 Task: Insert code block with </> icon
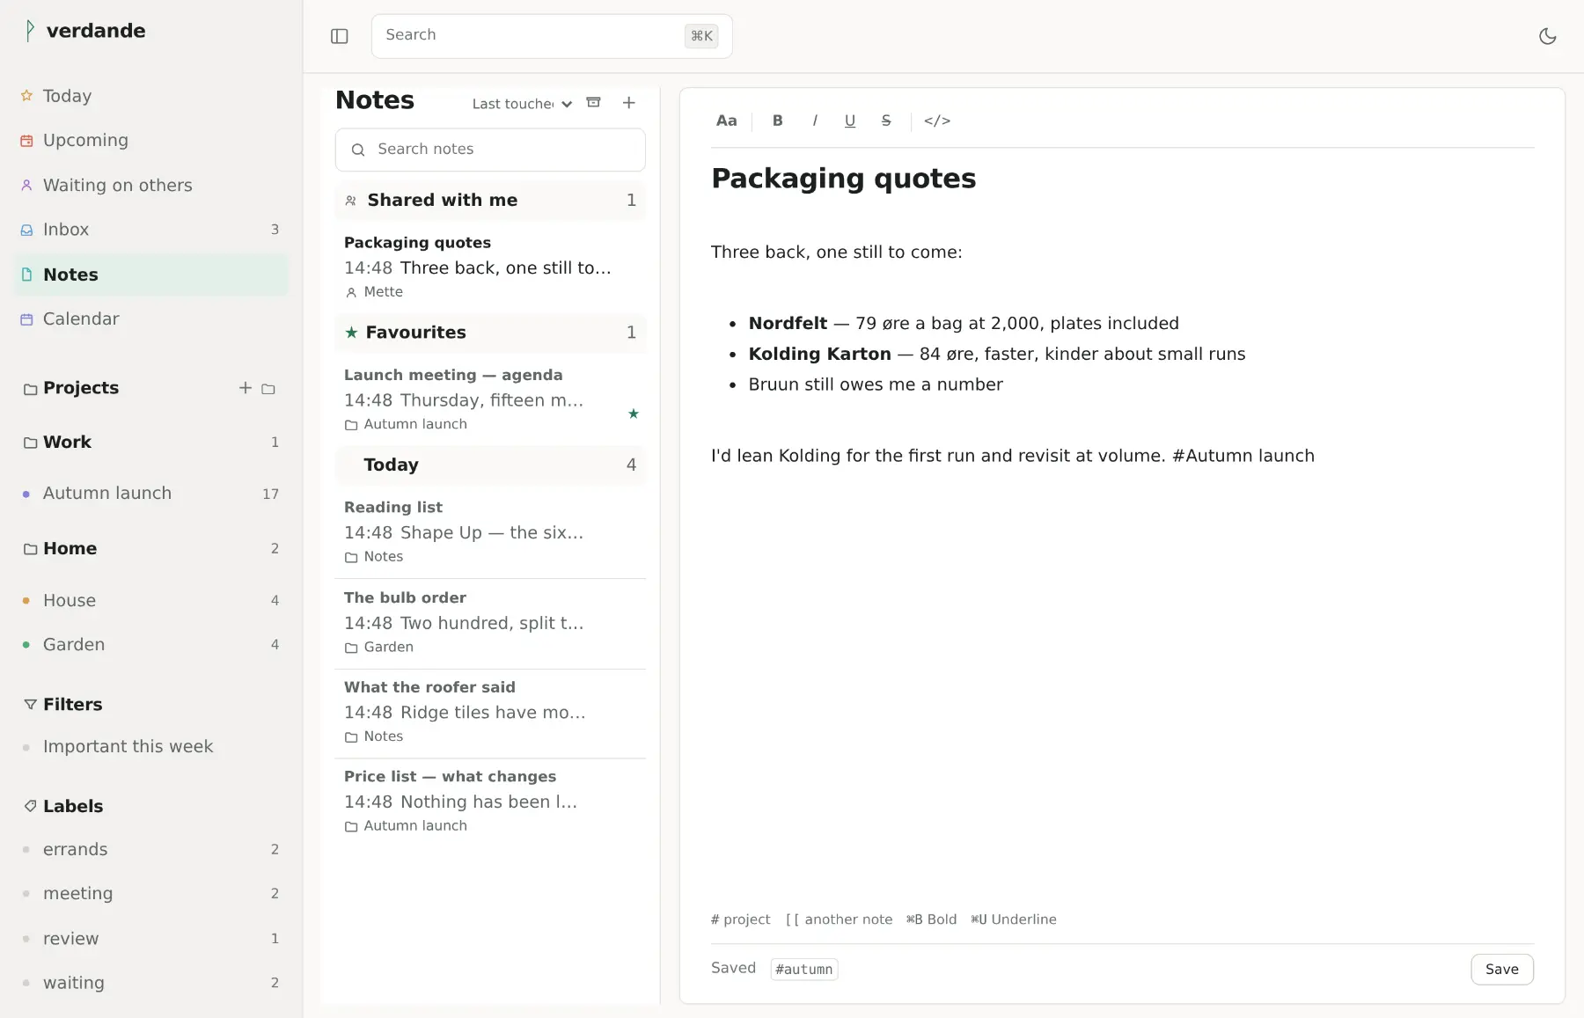937,121
